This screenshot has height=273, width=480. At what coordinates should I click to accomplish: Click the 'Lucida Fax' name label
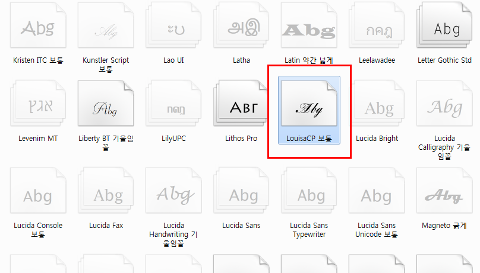[106, 226]
